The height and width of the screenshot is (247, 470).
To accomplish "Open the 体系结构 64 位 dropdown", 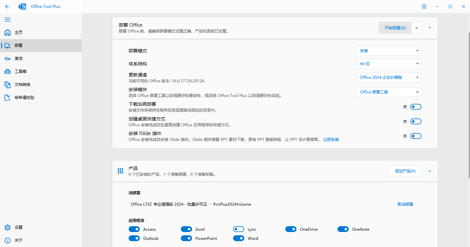I will click(389, 64).
